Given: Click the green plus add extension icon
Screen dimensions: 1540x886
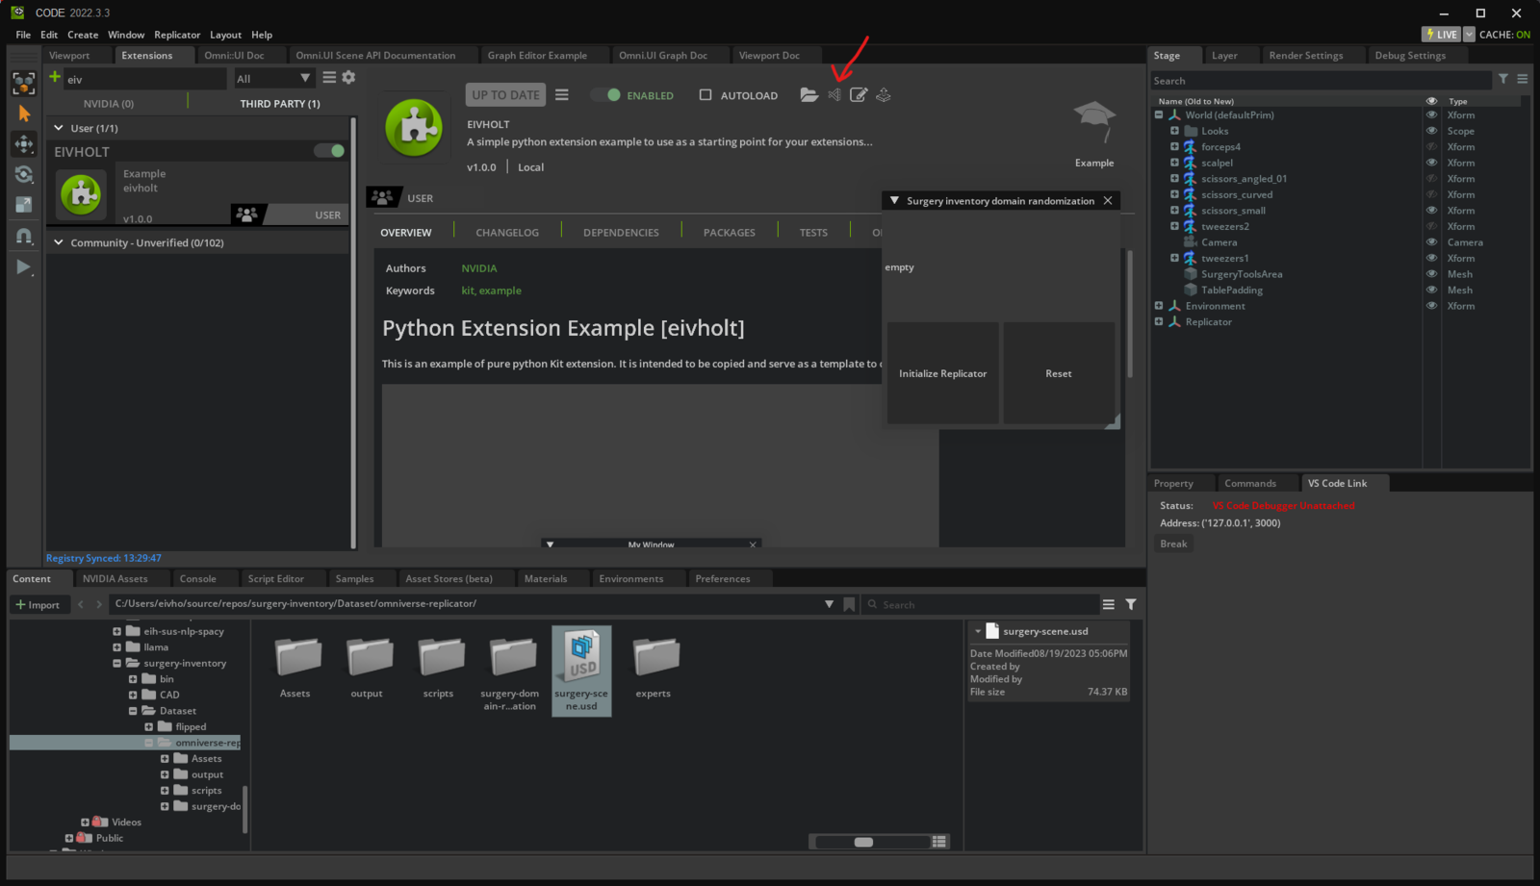Looking at the screenshot, I should pyautogui.click(x=55, y=78).
